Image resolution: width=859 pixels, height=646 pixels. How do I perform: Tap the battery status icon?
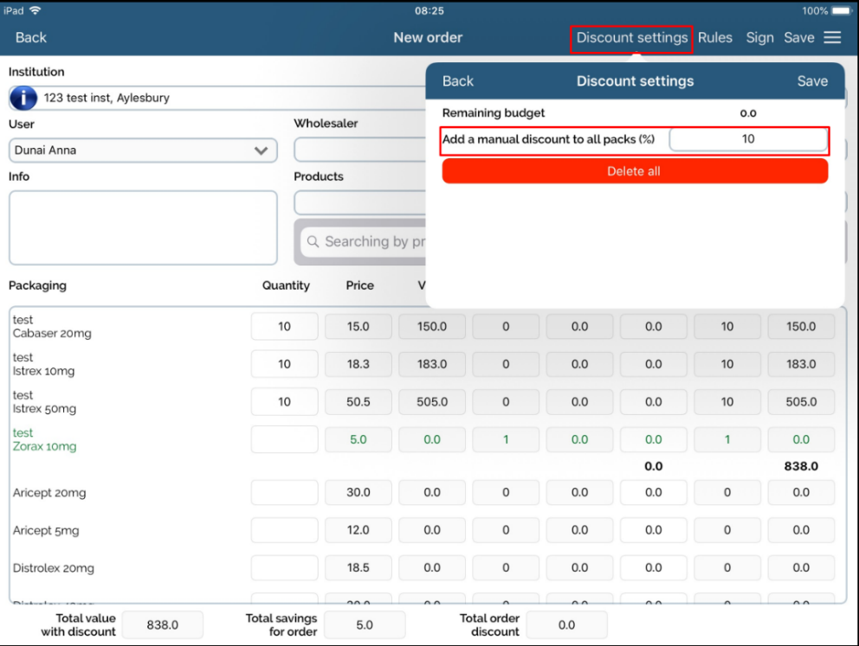tap(840, 10)
